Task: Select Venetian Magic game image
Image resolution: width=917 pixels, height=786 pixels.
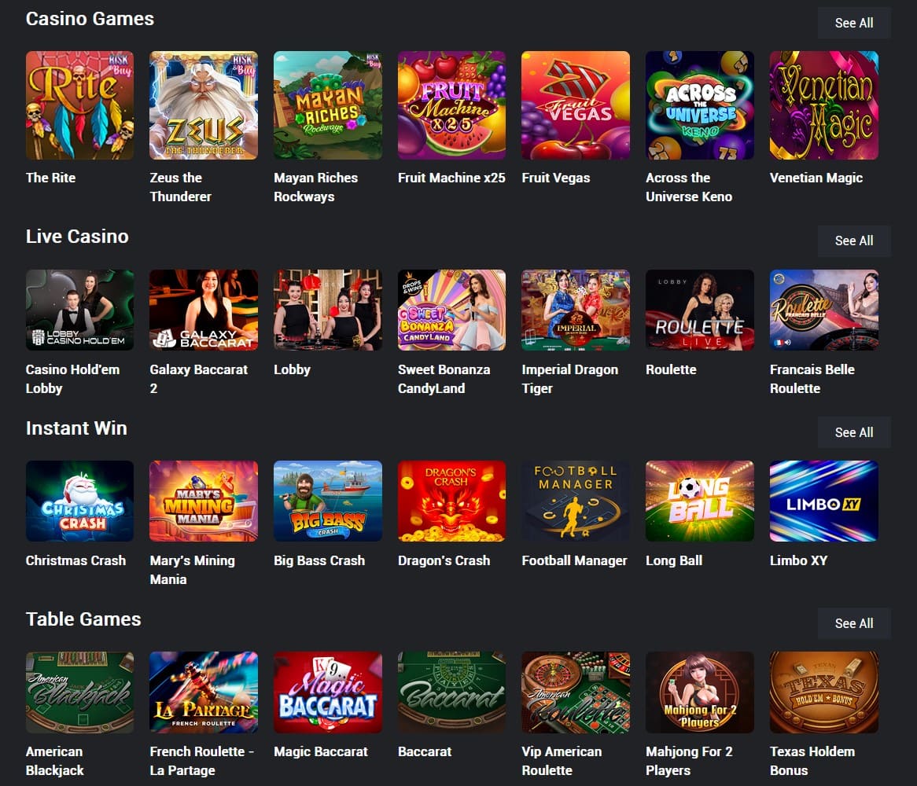Action: point(823,105)
